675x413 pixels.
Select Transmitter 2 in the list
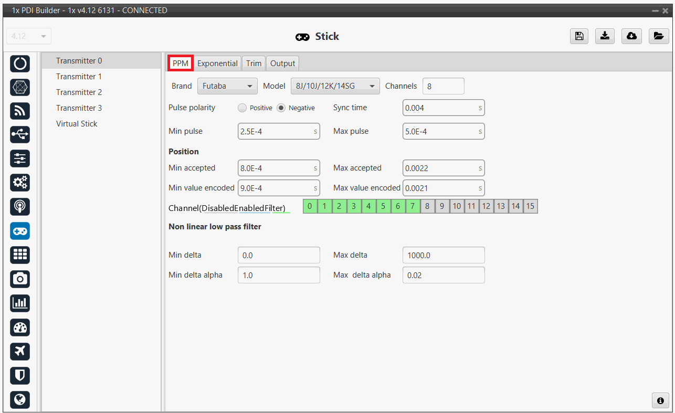[79, 92]
